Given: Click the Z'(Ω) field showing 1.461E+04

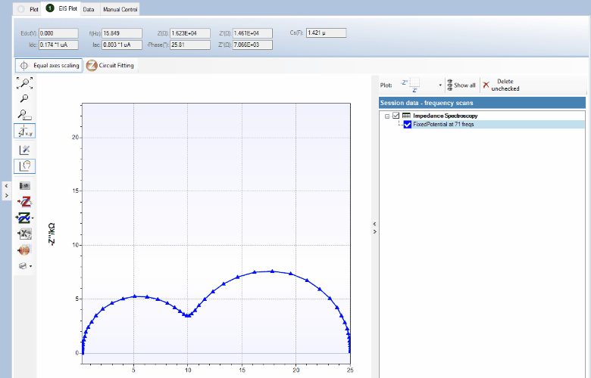Looking at the screenshot, I should [252, 33].
